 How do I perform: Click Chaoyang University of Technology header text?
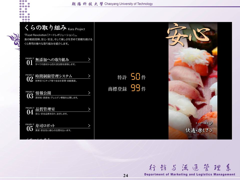click(x=128, y=4)
